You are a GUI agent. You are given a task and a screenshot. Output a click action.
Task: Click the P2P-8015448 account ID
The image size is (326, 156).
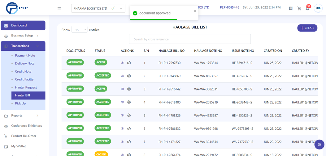coord(229,7)
